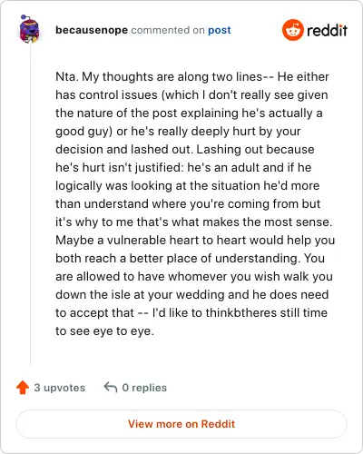Open the becausenope username profile
The image size is (363, 454).
coord(92,30)
